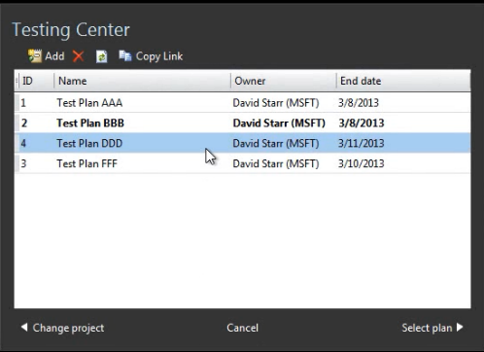
Task: Sort by the ID column header
Action: (x=36, y=81)
